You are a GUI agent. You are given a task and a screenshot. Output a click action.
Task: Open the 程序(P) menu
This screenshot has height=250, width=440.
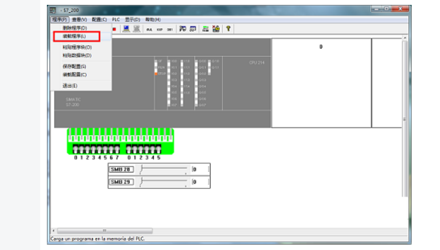60,19
